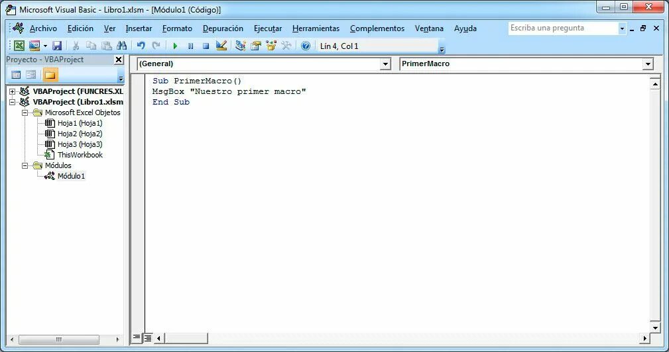Select Módulo1 in project tree
669x352 pixels.
pos(71,176)
